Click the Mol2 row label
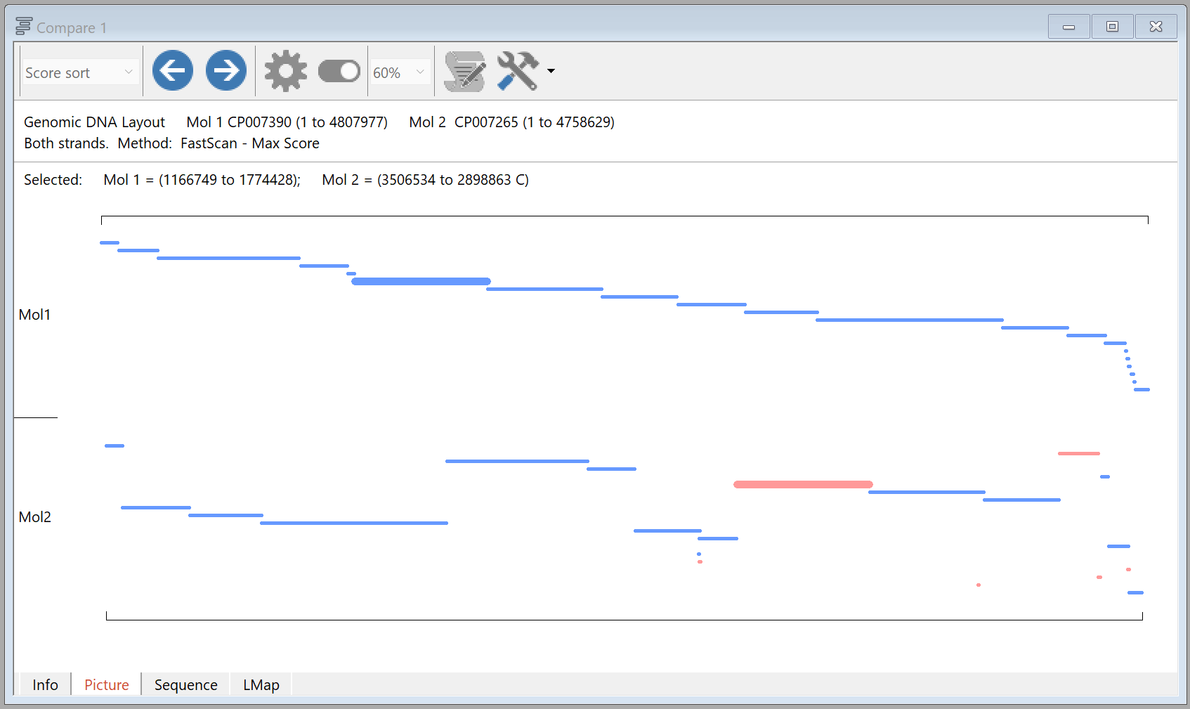Screen dimensions: 1190x709 pos(34,517)
